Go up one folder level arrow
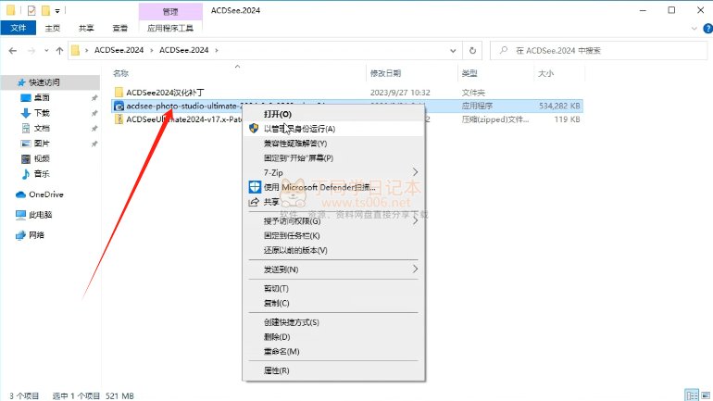This screenshot has height=401, width=713. tap(59, 50)
